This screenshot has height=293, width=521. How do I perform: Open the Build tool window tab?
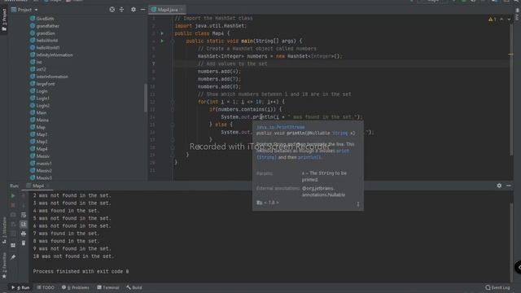134,287
